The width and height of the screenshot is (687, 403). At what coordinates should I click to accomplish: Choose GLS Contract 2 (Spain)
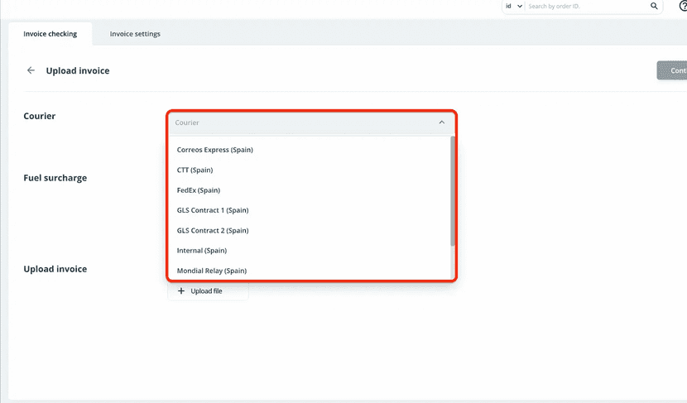[213, 231]
